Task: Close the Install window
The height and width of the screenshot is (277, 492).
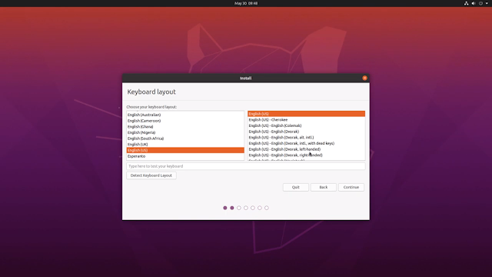Action: tap(364, 78)
